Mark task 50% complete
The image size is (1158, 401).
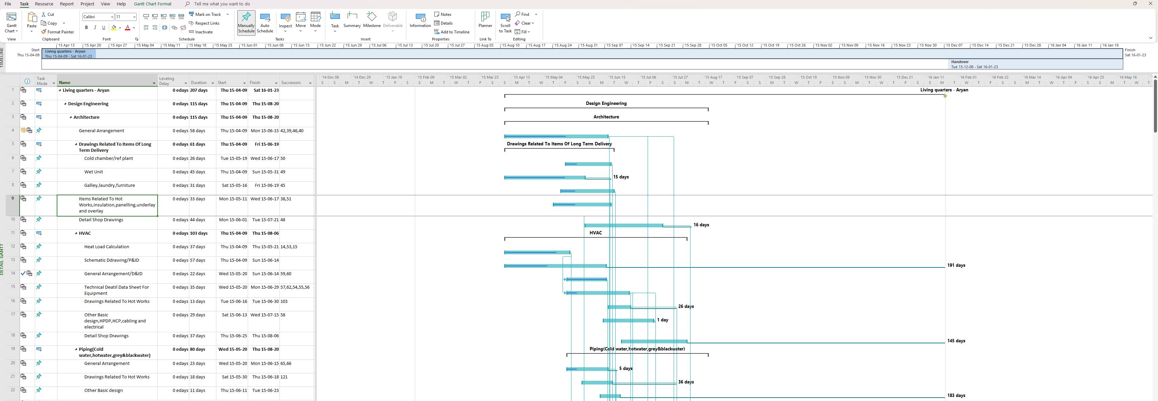click(164, 17)
